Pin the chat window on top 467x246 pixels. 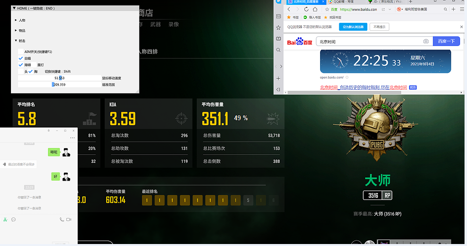pos(48,131)
